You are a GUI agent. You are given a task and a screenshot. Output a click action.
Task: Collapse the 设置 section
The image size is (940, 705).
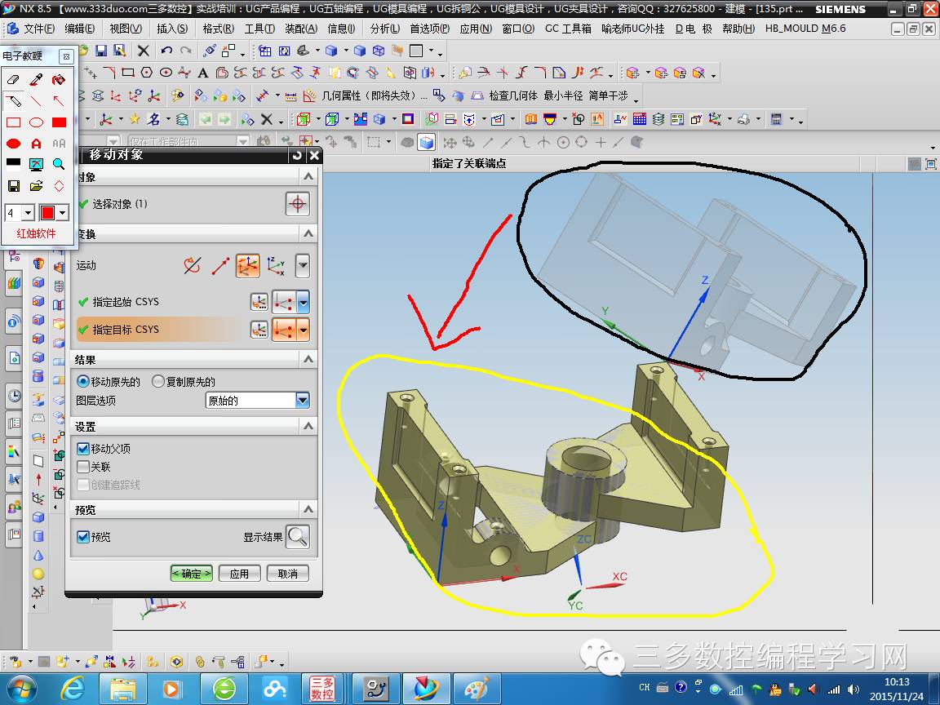click(308, 426)
